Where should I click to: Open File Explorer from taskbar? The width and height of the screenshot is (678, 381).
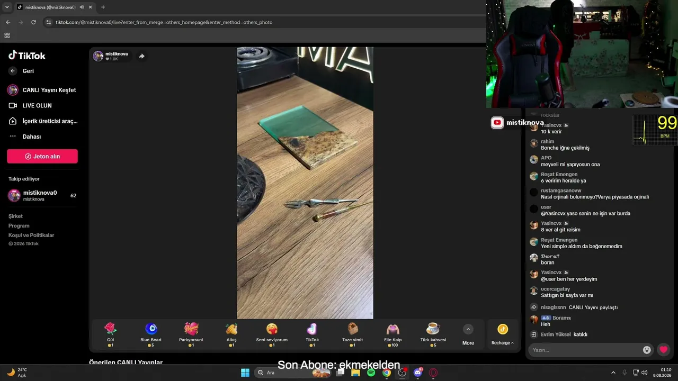pyautogui.click(x=355, y=373)
